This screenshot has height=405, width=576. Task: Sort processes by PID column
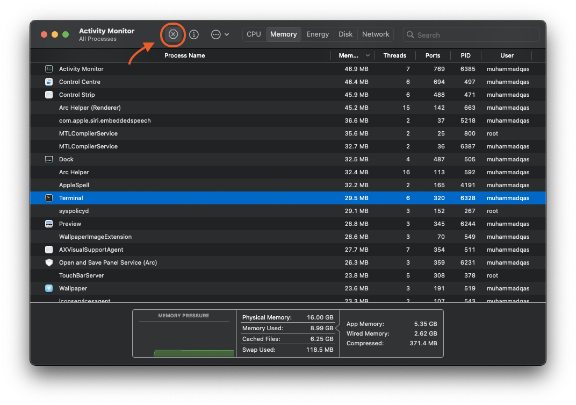[465, 55]
